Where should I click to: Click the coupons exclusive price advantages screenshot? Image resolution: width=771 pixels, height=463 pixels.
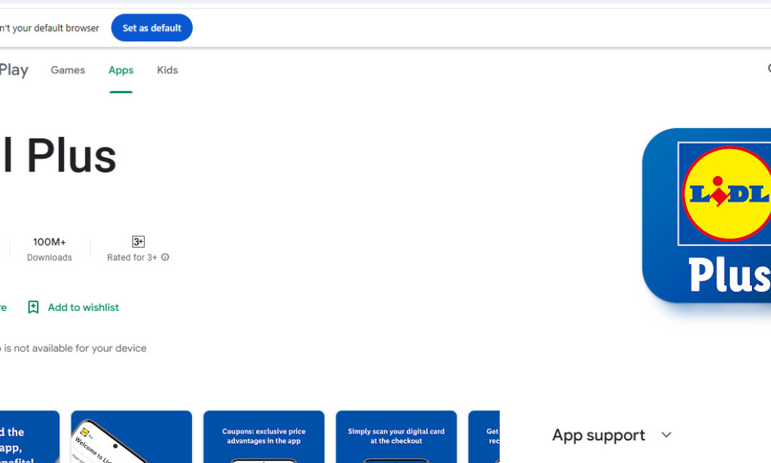point(264,437)
